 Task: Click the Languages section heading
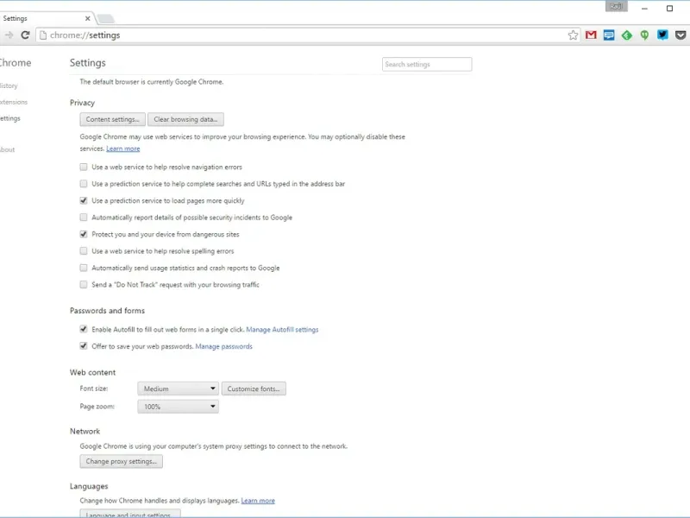tap(89, 486)
